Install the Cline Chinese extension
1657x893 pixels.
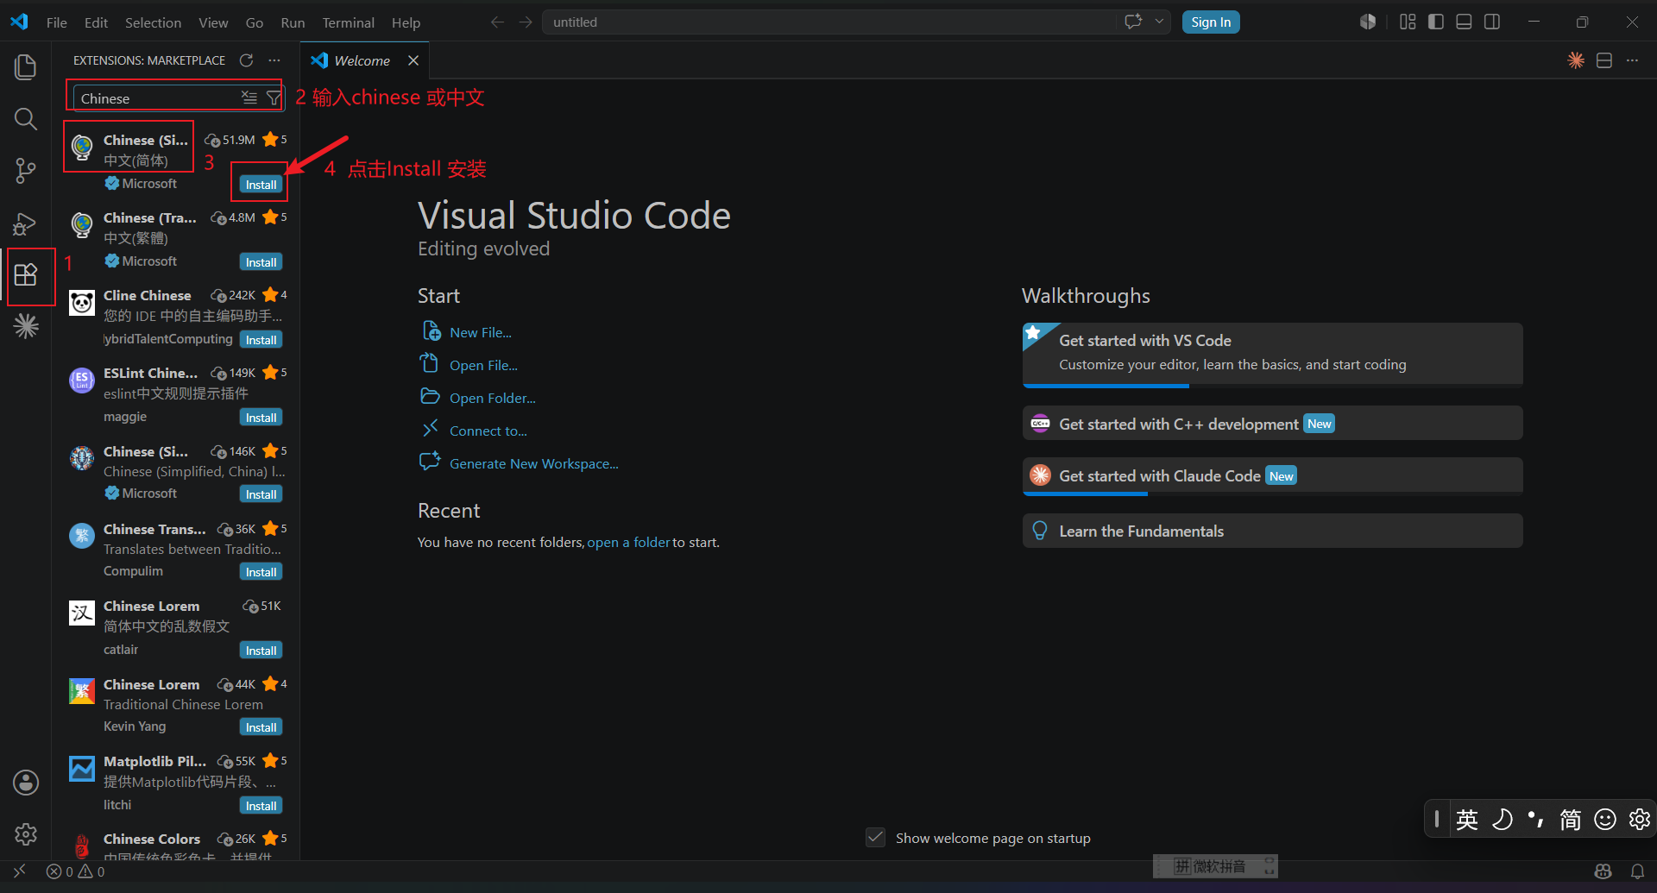click(261, 340)
